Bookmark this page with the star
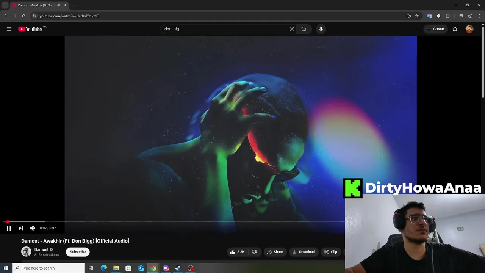The image size is (485, 273). click(x=417, y=16)
